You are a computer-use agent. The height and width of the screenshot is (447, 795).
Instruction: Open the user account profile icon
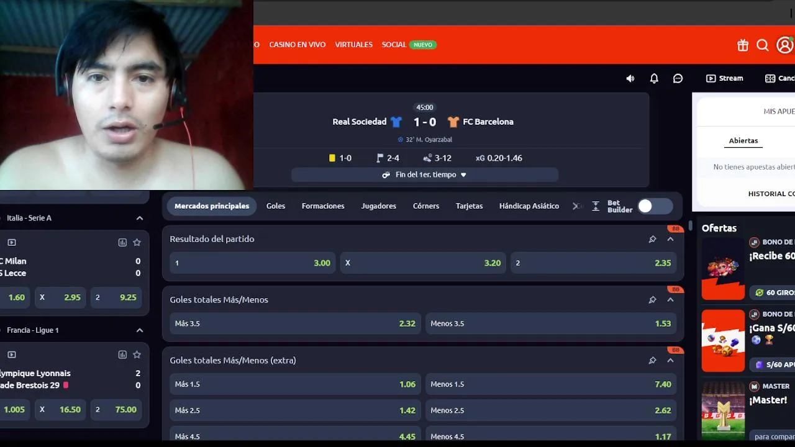click(x=785, y=45)
